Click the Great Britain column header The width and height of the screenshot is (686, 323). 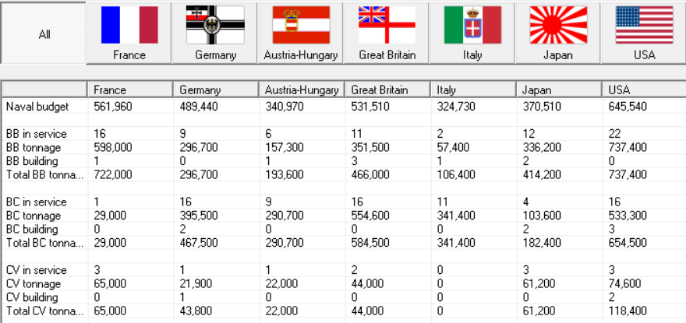tap(387, 90)
